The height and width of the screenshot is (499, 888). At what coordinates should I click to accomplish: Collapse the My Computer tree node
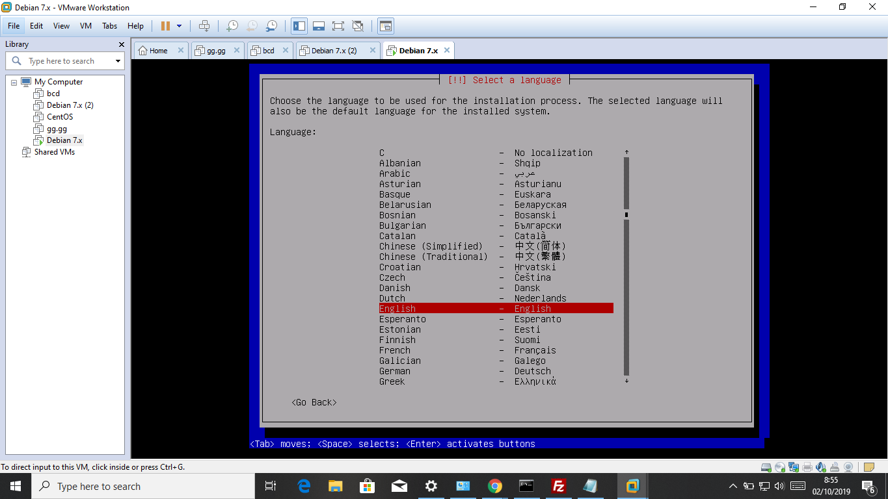14,83
